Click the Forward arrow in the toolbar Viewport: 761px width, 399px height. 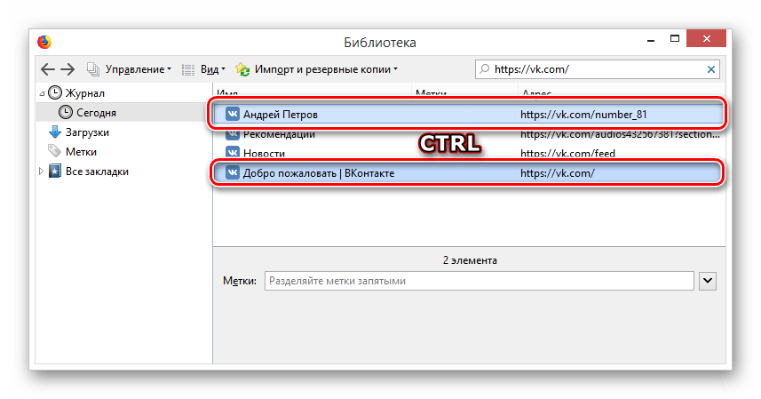point(68,69)
